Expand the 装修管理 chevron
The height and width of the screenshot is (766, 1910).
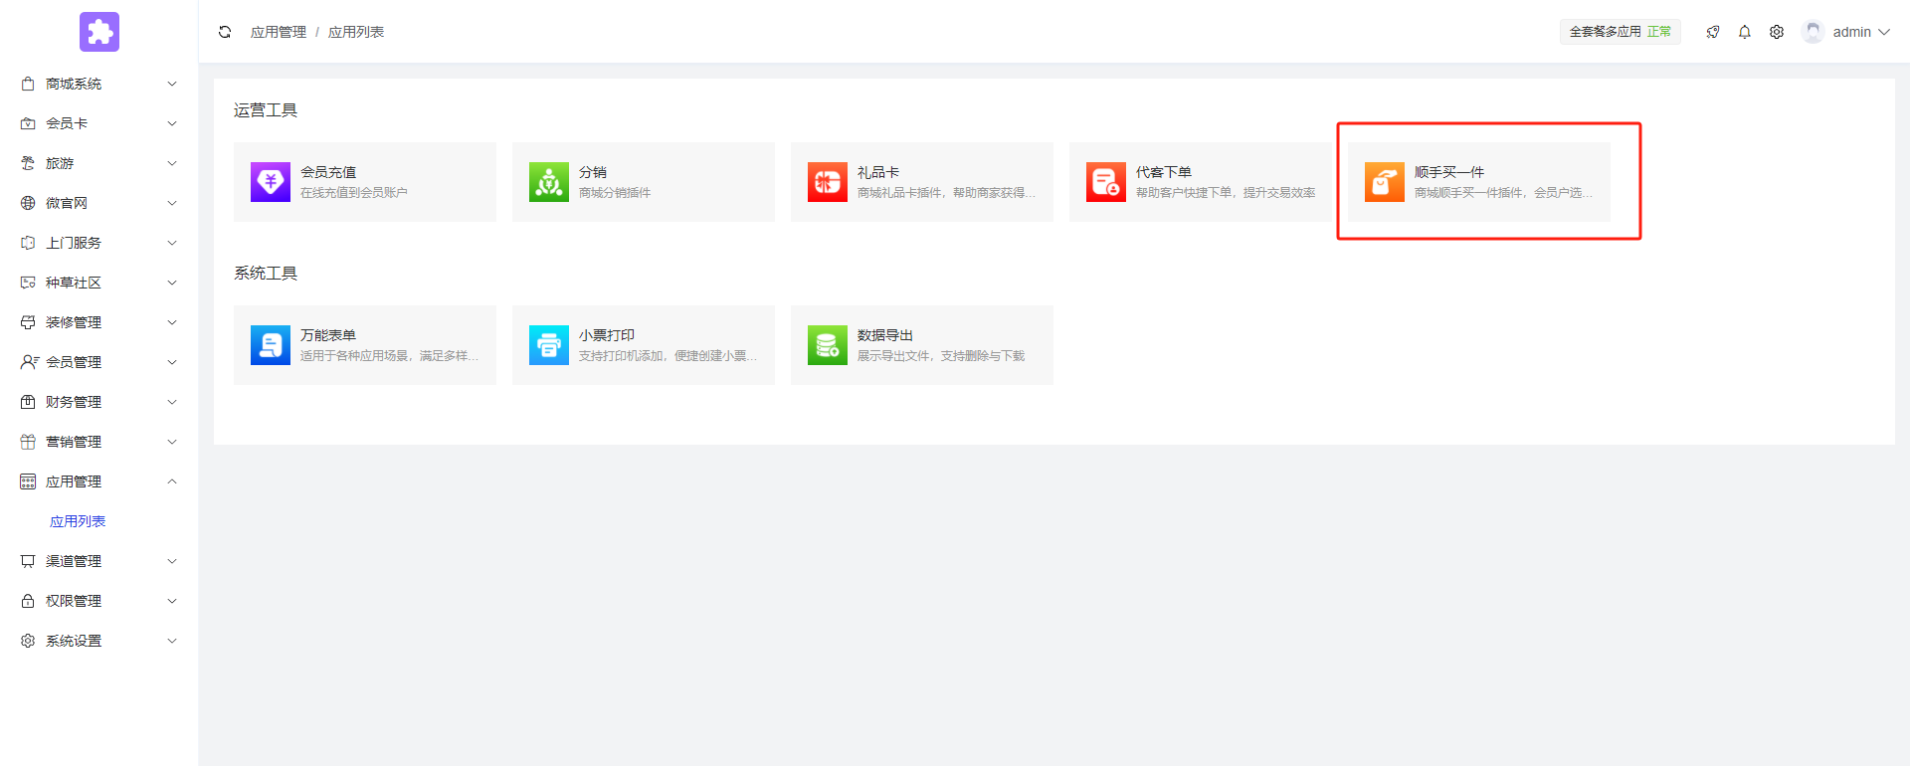pos(172,322)
